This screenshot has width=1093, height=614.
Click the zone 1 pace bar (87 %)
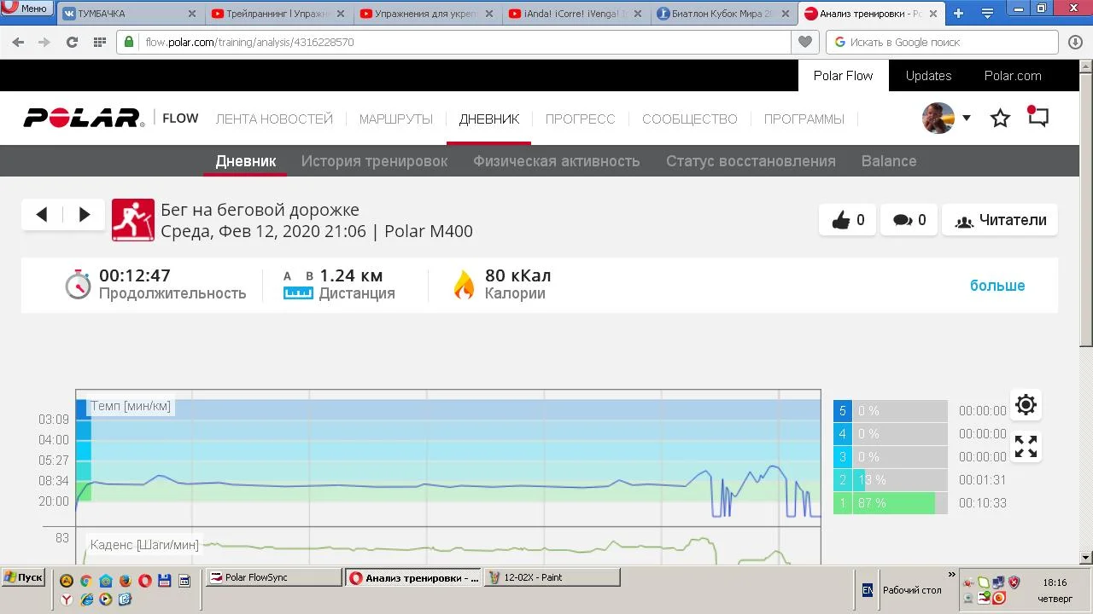[x=891, y=503]
